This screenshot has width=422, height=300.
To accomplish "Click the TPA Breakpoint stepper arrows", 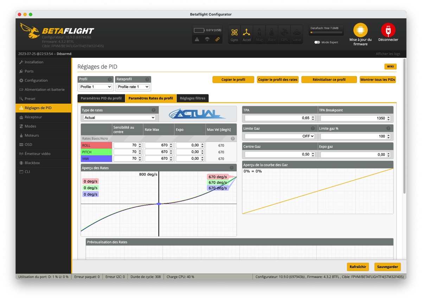I will tap(388, 118).
